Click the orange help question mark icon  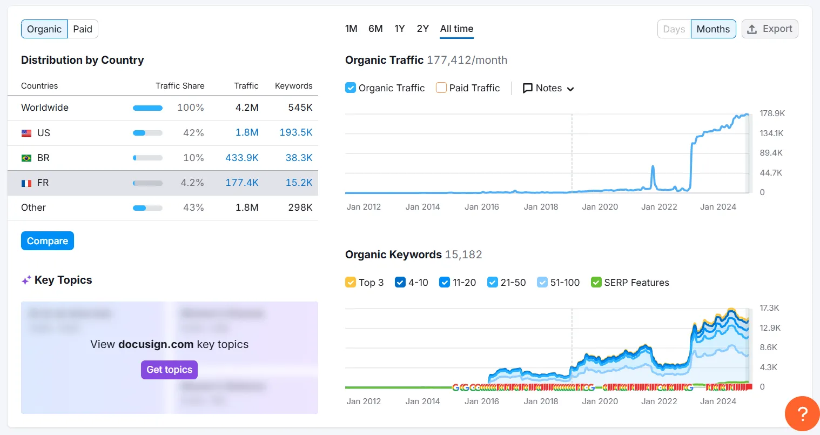802,414
